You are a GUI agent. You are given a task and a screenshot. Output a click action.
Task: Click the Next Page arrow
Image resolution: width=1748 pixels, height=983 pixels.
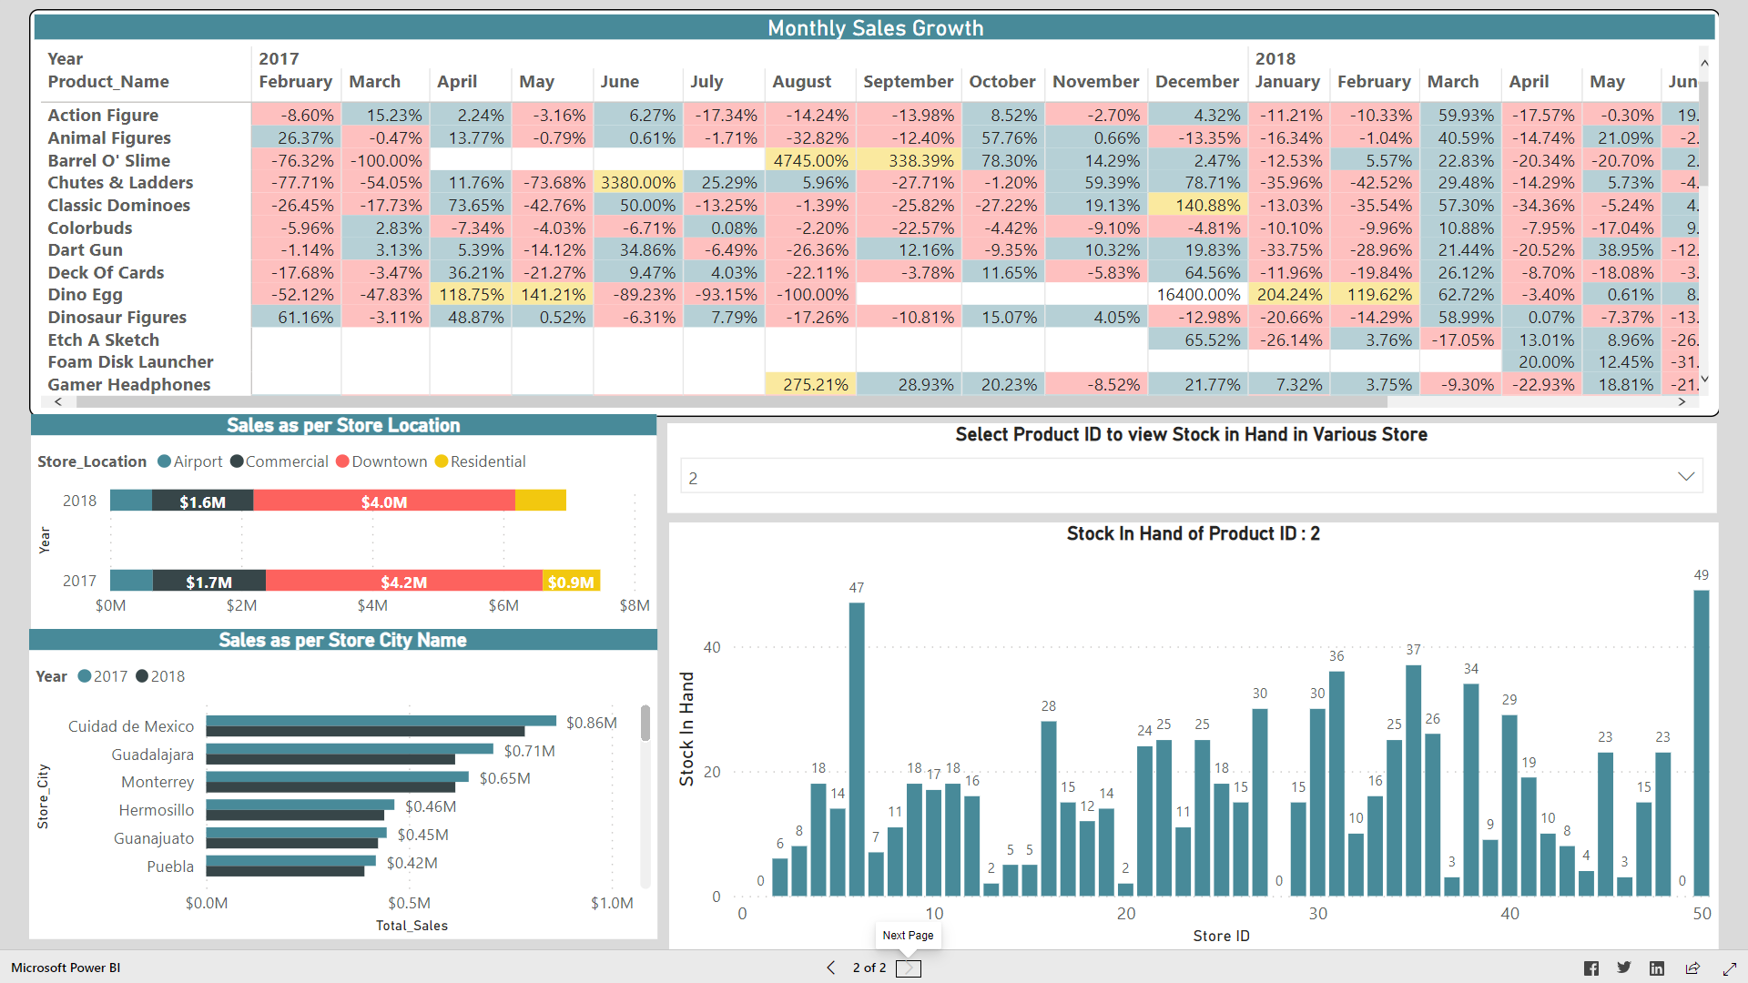[908, 968]
